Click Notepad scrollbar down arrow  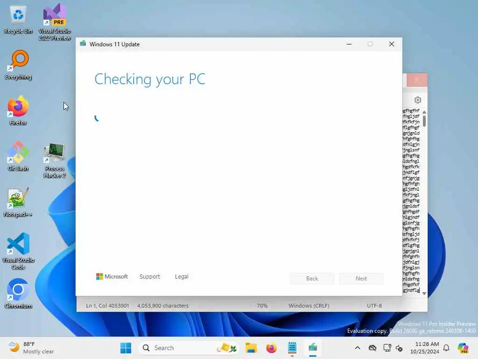click(x=424, y=294)
